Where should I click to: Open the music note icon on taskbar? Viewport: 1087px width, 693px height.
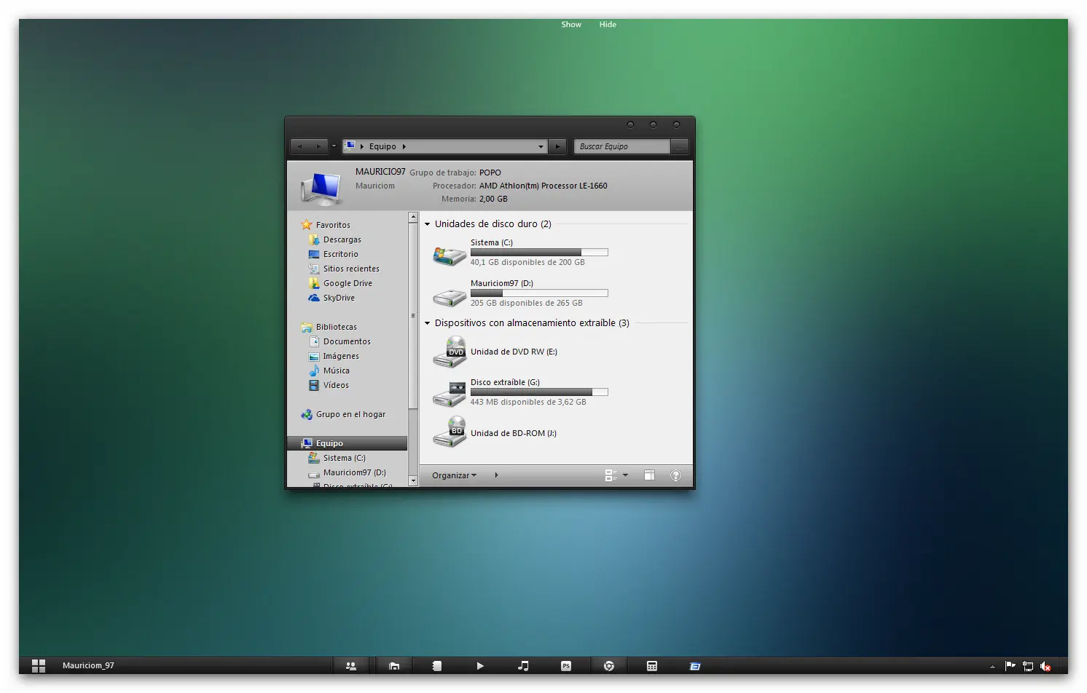pos(523,665)
